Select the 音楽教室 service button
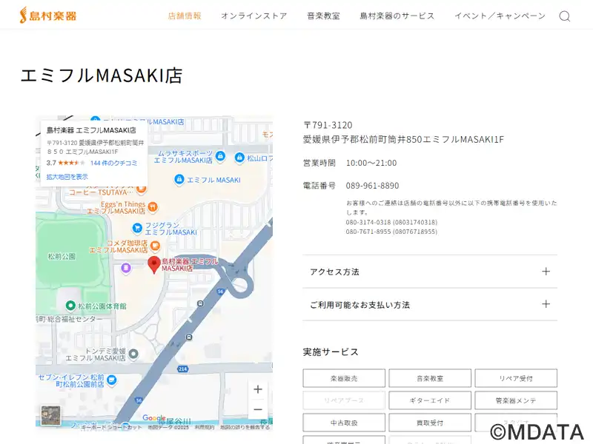Screen dimensions: 593x444 [x=430, y=378]
